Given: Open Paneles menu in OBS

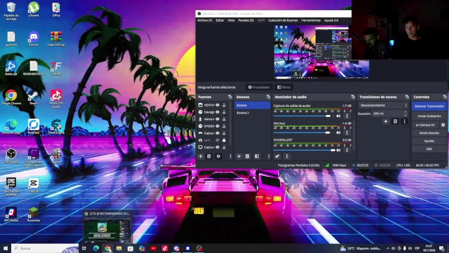Looking at the screenshot, I should click(x=246, y=20).
